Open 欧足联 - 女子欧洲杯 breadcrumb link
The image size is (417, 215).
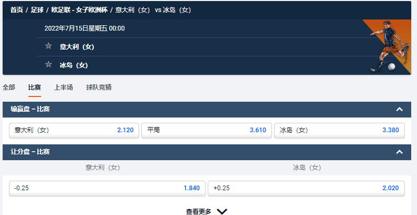(x=79, y=10)
